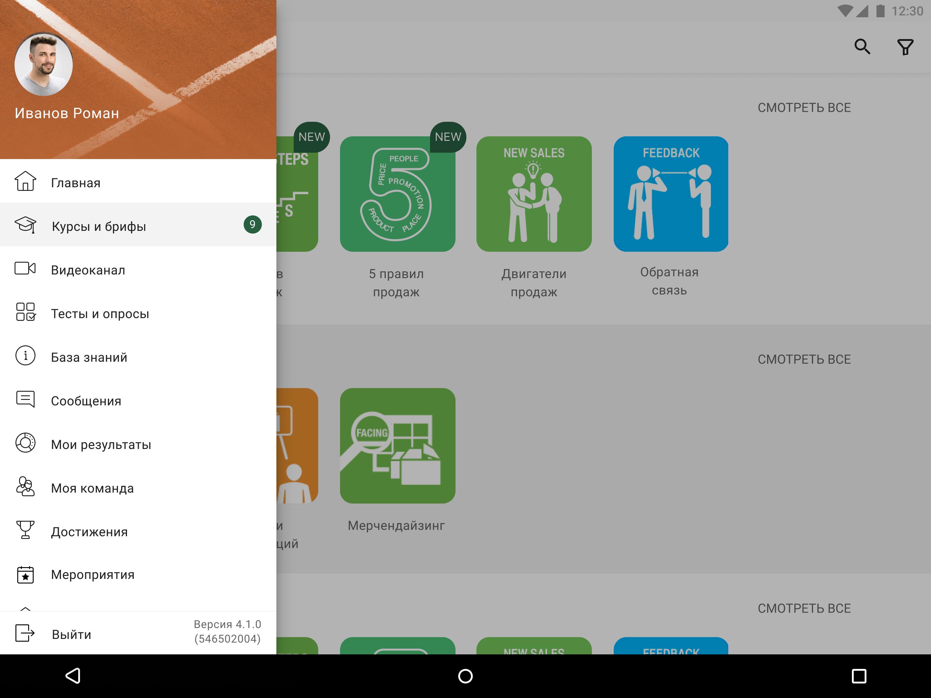
Task: Tap Иванов Роман profile avatar
Action: coord(44,64)
